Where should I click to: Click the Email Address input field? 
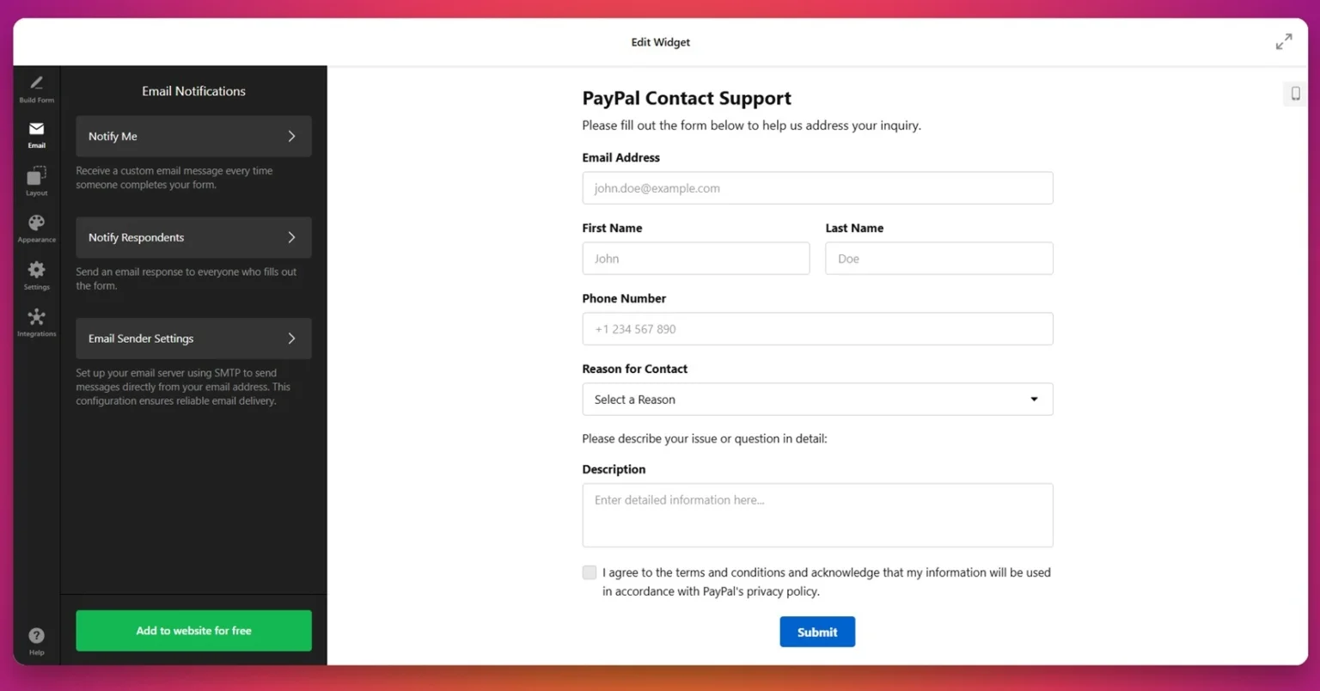coord(817,187)
